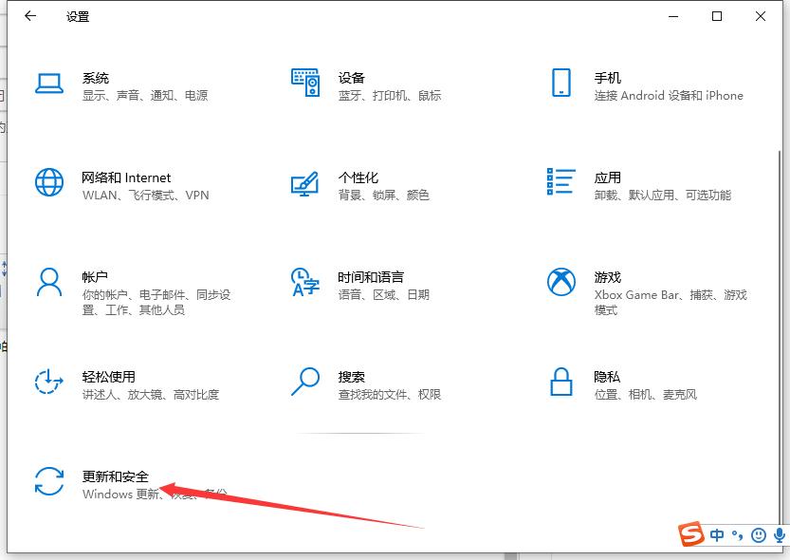This screenshot has width=790, height=560.
Task: Close the Settings window
Action: [761, 16]
